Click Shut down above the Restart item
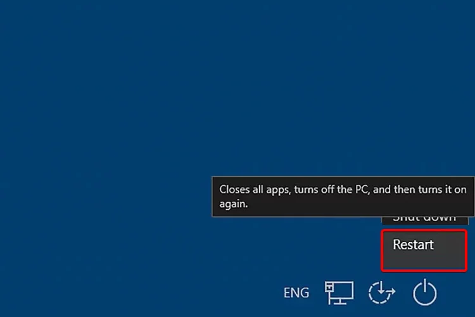The image size is (475, 317). 425,221
